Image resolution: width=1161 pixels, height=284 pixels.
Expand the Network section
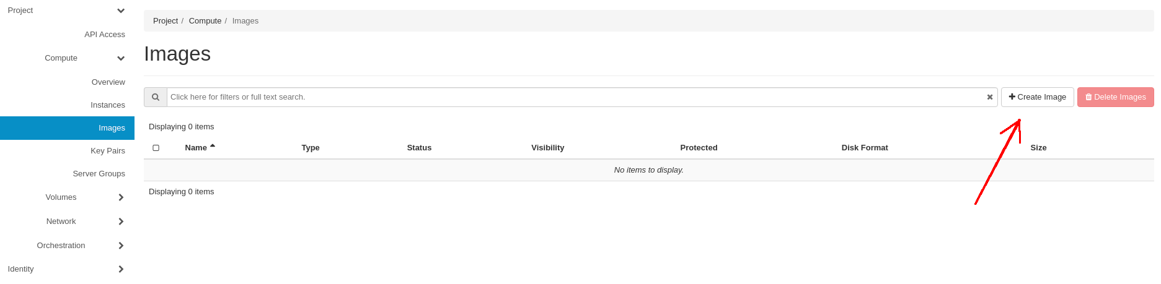coord(121,222)
